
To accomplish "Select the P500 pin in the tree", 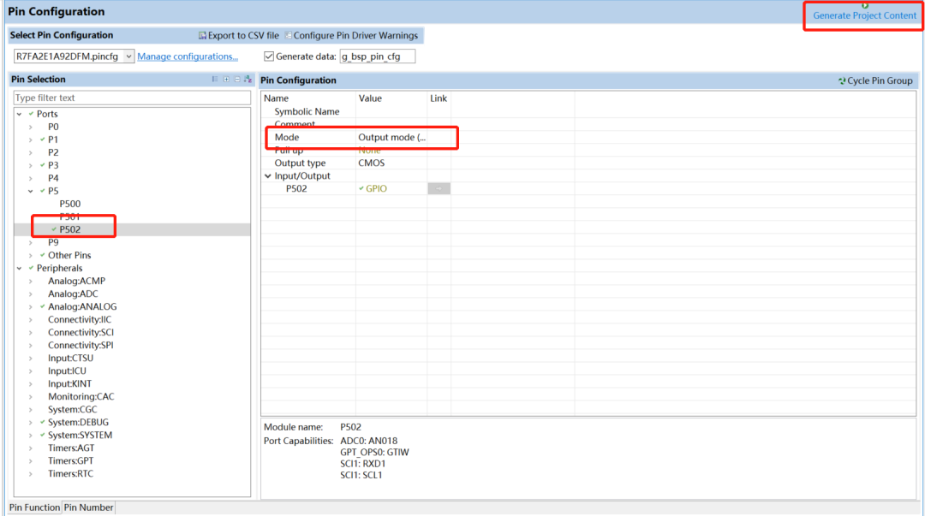I will click(70, 204).
